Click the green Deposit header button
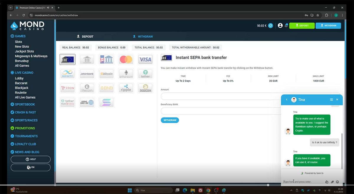The width and height of the screenshot is (354, 194). [x=302, y=26]
